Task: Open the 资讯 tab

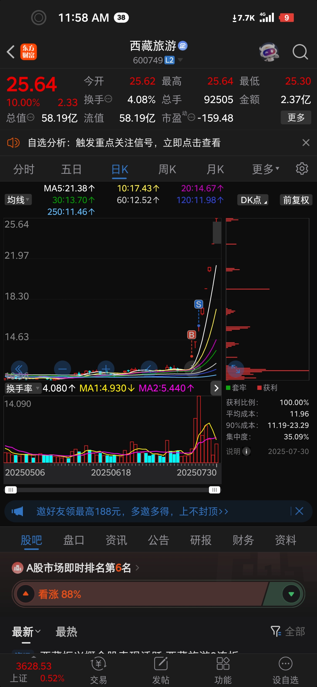Action: coord(116,540)
